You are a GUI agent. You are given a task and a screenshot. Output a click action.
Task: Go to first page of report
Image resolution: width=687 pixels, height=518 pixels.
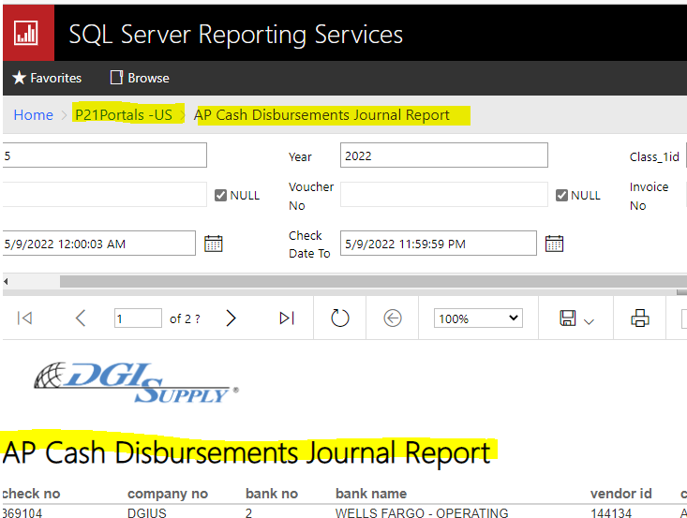click(x=25, y=318)
